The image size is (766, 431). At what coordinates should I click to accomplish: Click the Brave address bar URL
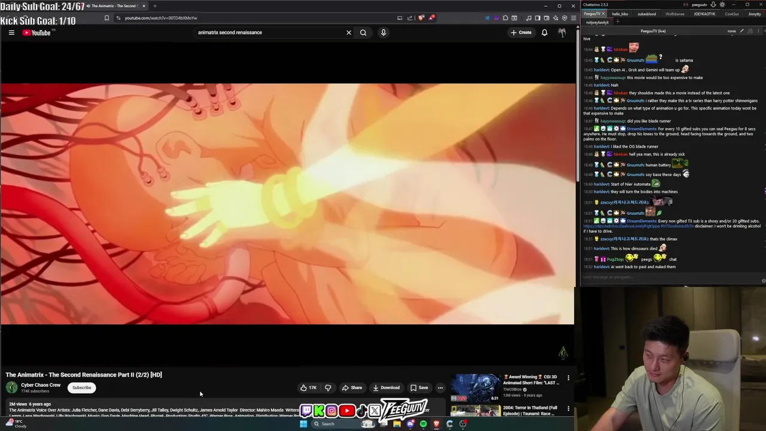click(160, 18)
